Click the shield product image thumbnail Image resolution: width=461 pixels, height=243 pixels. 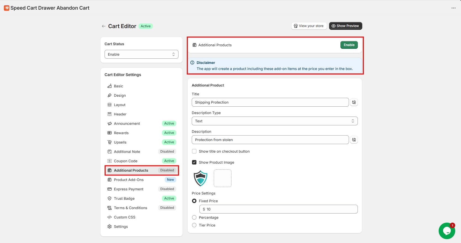[x=201, y=178]
